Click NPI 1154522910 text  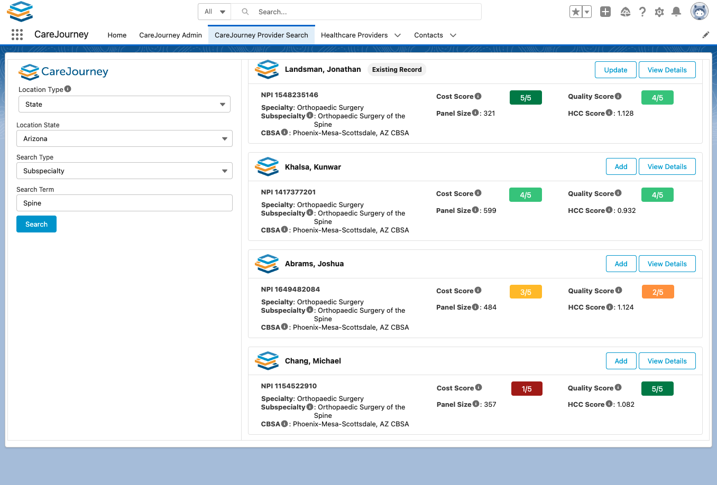point(289,386)
